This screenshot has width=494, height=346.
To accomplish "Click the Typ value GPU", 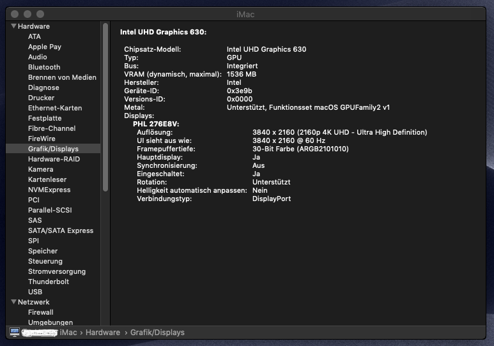I will click(234, 57).
